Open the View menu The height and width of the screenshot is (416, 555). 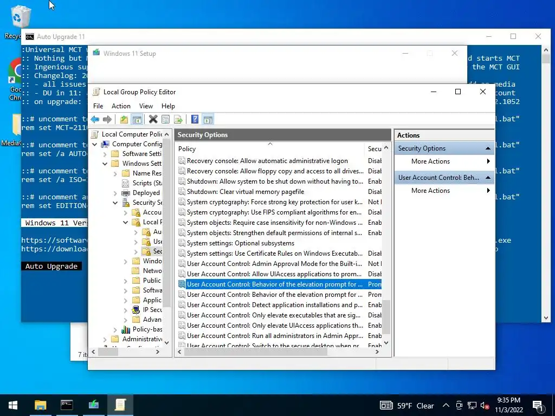coord(146,106)
